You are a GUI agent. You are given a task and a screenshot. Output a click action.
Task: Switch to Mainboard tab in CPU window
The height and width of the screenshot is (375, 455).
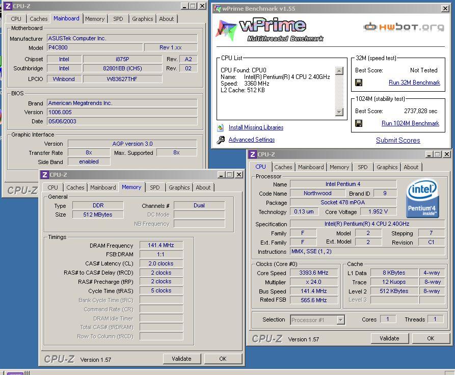311,167
